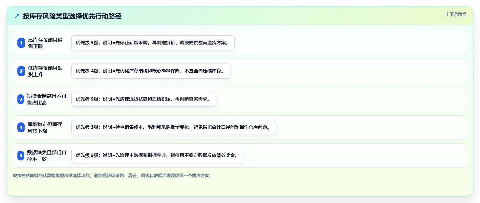Select step badge number 3

tap(21, 99)
